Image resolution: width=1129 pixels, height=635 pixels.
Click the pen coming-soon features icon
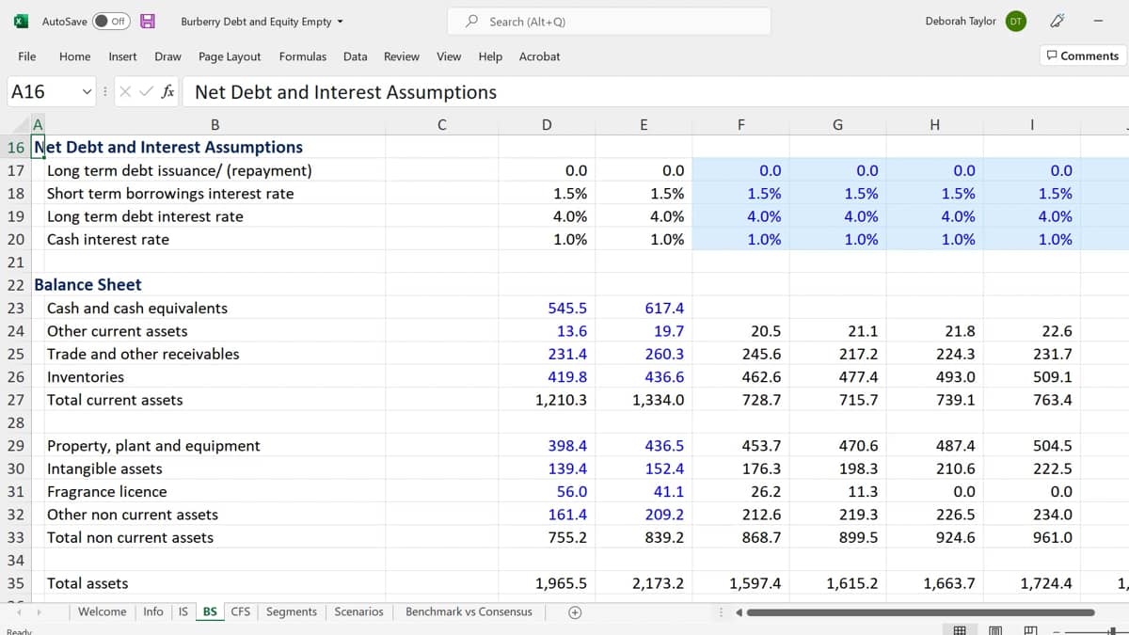[1057, 21]
